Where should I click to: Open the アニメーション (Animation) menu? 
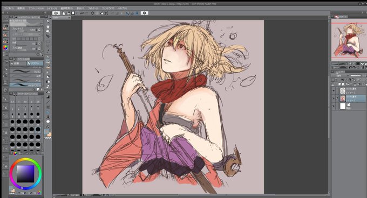[36, 8]
